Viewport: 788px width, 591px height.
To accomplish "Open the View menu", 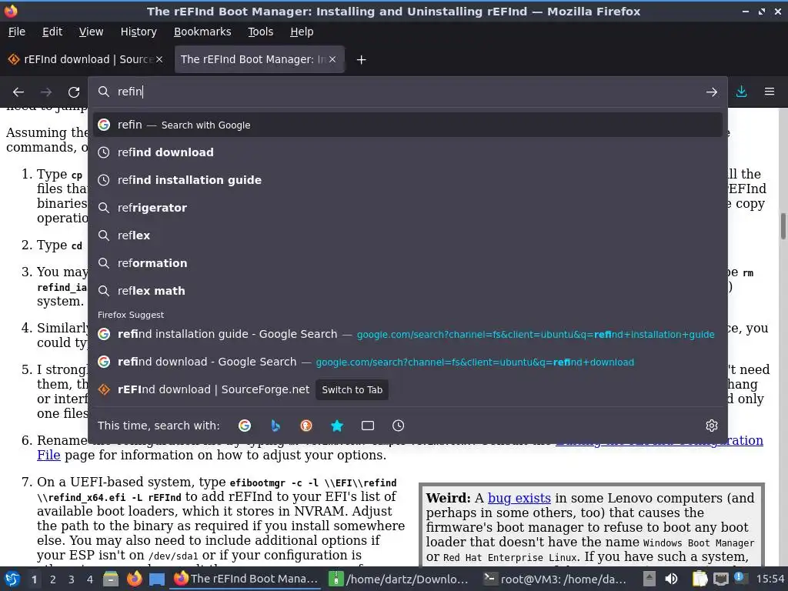I will pos(91,32).
